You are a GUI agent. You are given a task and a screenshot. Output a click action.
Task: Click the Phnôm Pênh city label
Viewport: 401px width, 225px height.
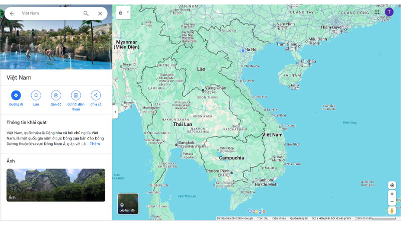pyautogui.click(x=218, y=171)
